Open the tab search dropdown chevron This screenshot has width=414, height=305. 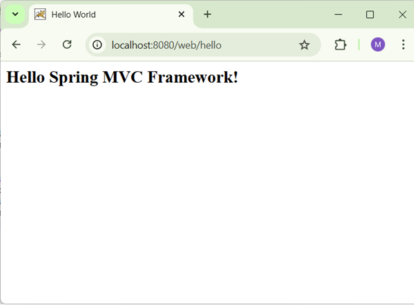(15, 14)
